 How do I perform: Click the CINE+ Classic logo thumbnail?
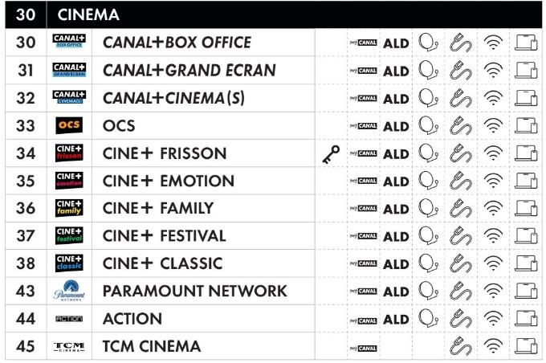[x=69, y=263]
